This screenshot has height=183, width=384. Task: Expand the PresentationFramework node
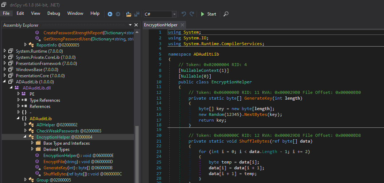tap(4, 63)
